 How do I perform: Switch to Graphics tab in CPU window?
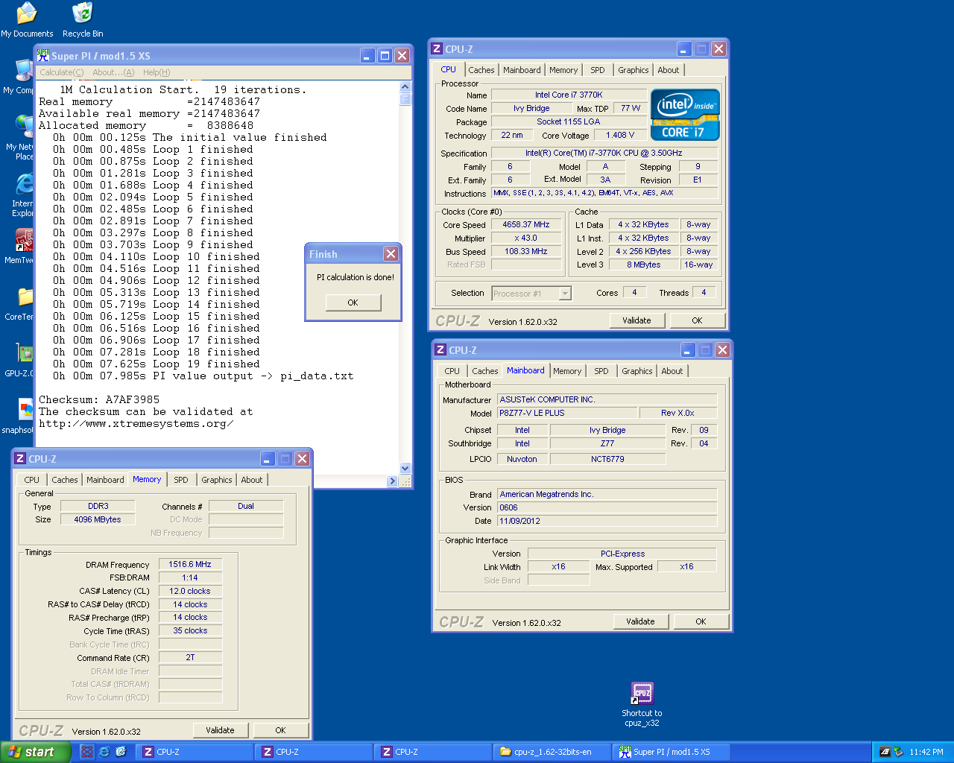[634, 70]
